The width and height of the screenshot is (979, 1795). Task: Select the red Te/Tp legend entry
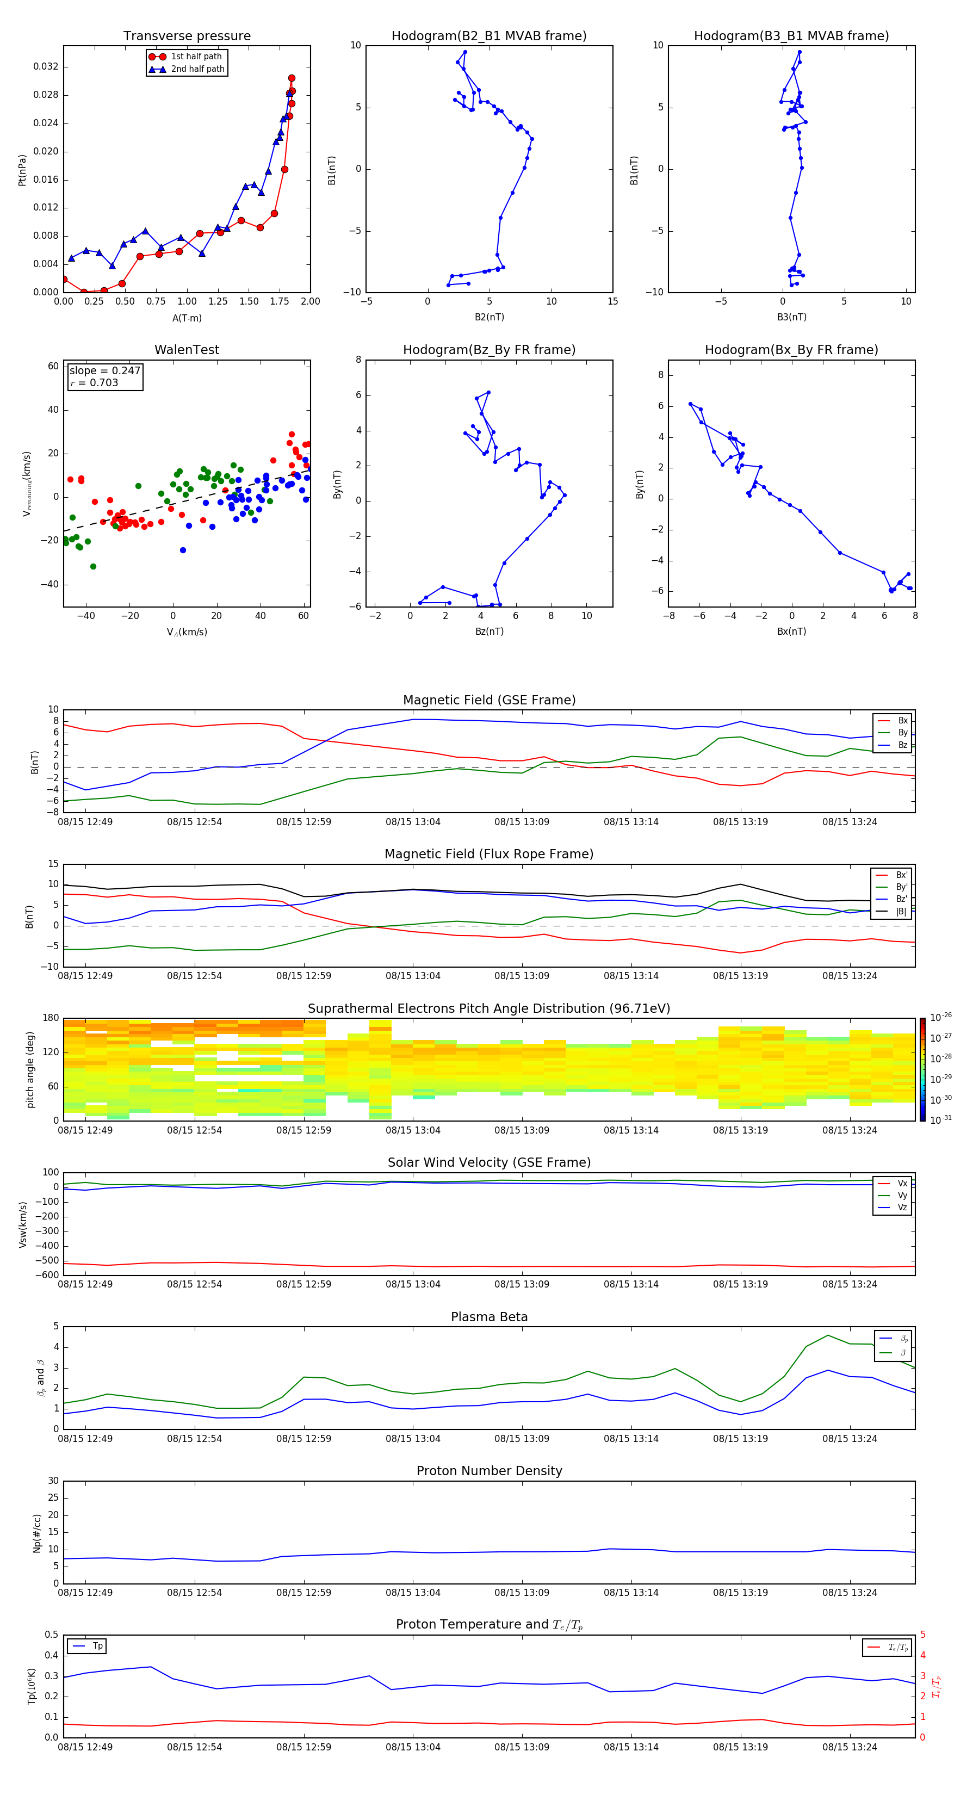(888, 1647)
